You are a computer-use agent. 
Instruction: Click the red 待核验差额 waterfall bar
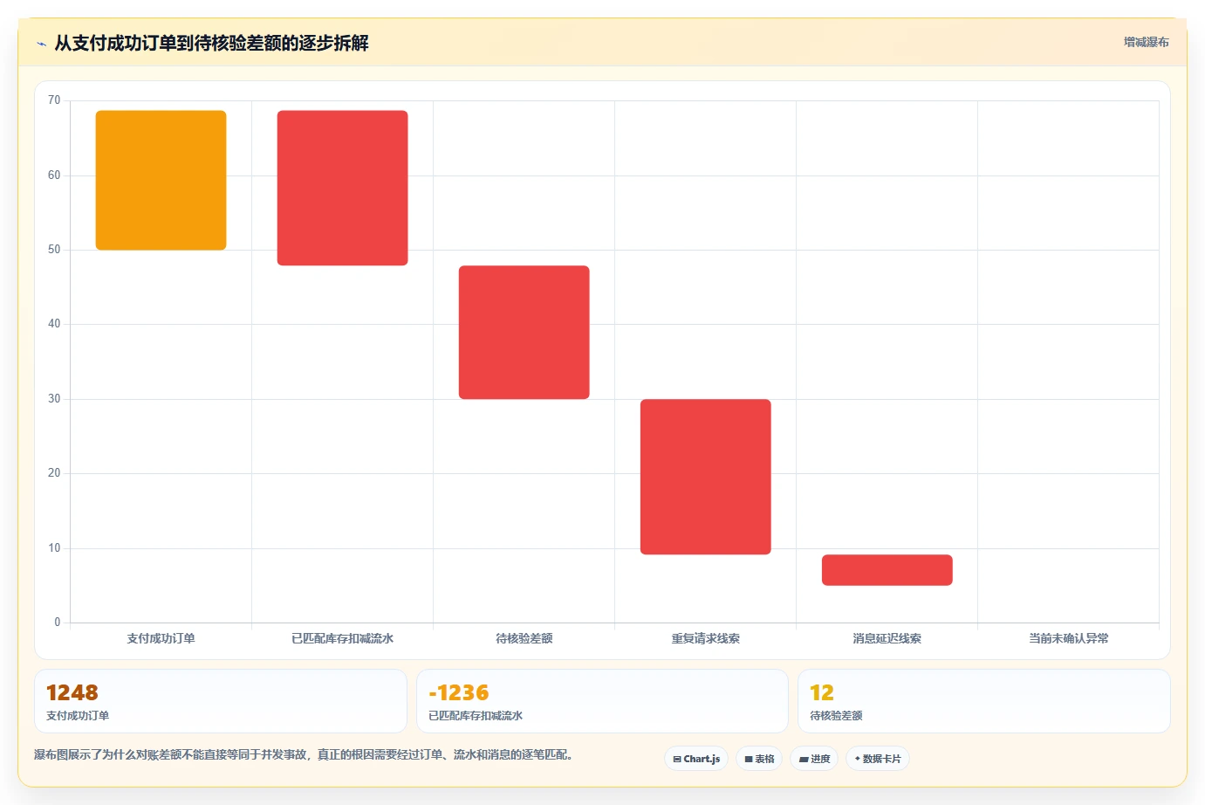(524, 332)
